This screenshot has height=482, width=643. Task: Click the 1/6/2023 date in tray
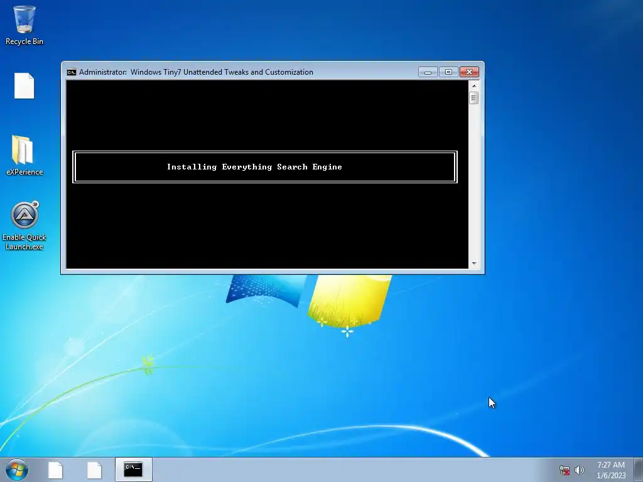click(x=611, y=476)
